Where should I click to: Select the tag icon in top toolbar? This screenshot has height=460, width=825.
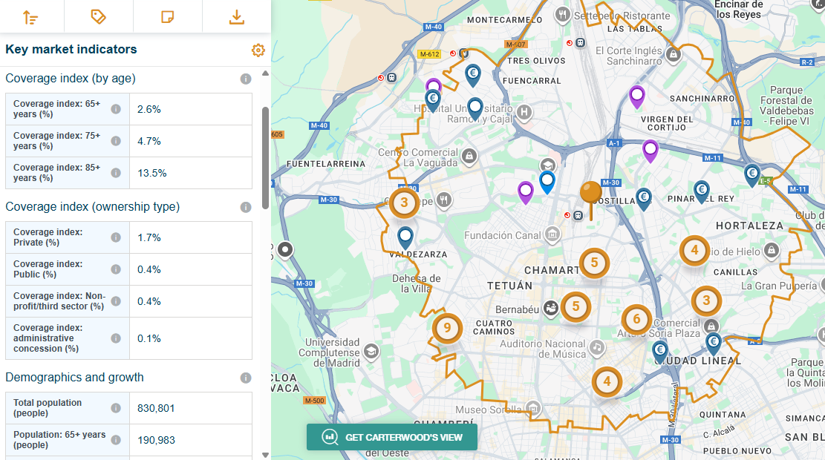[99, 16]
